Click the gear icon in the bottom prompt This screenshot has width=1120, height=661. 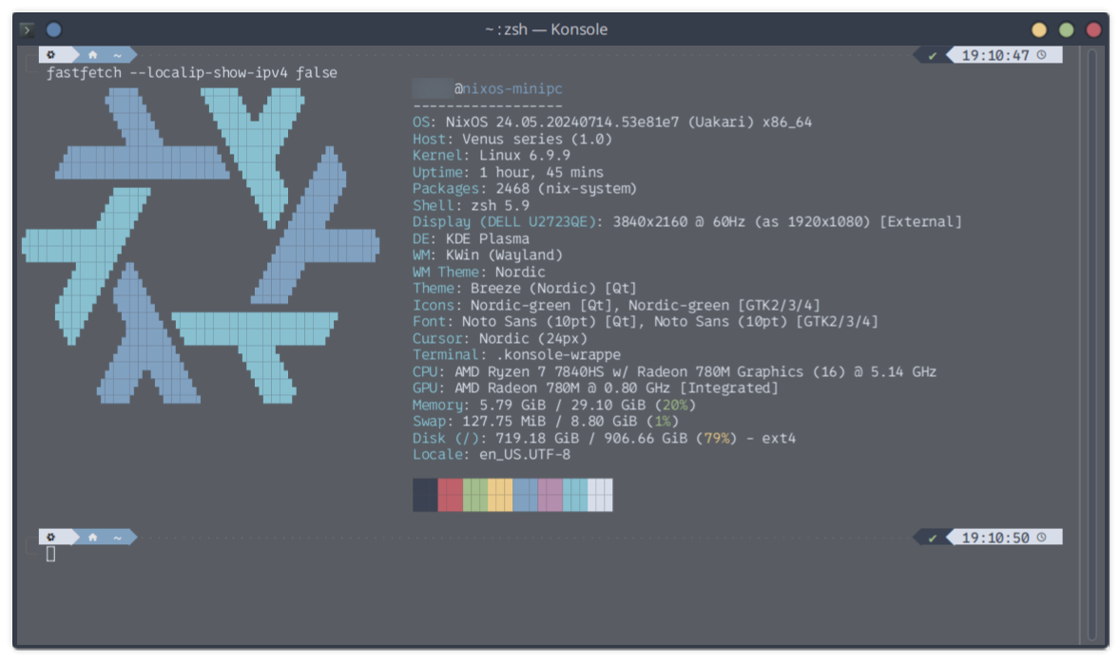click(51, 538)
